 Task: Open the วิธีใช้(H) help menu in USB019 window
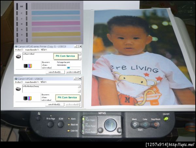44,50
